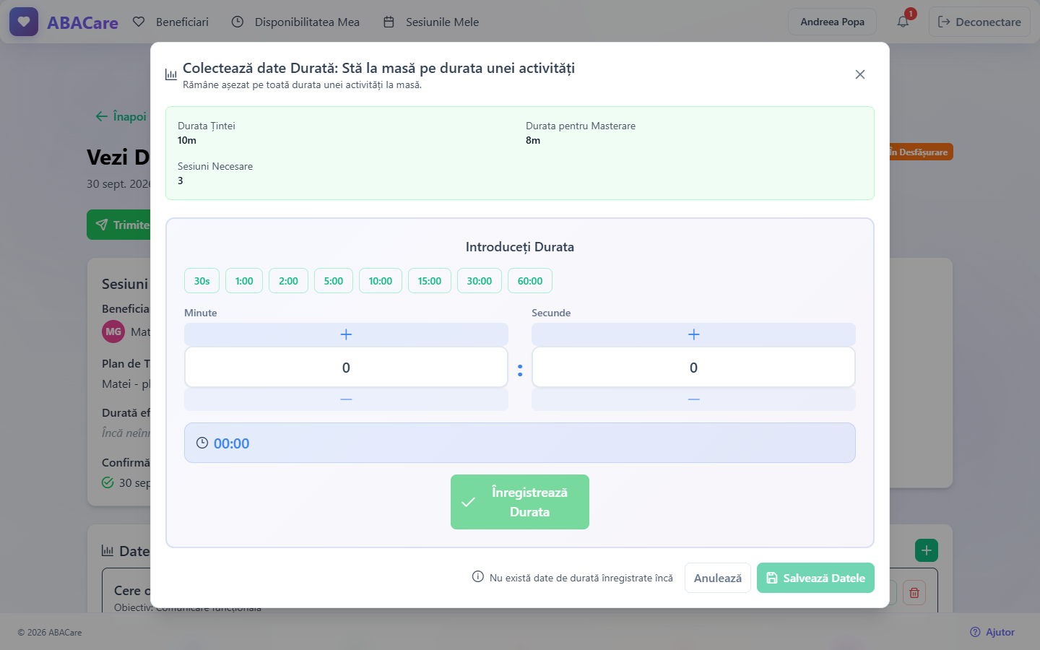Click the Anulează button
The height and width of the screenshot is (650, 1040).
pyautogui.click(x=718, y=578)
